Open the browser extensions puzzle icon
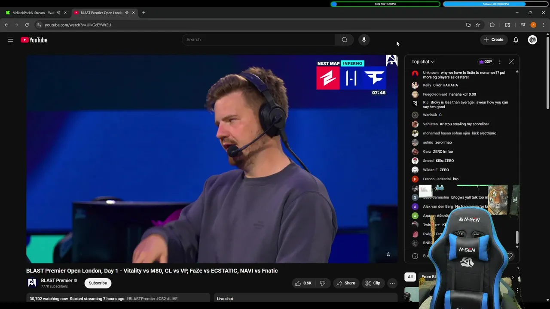 492,25
